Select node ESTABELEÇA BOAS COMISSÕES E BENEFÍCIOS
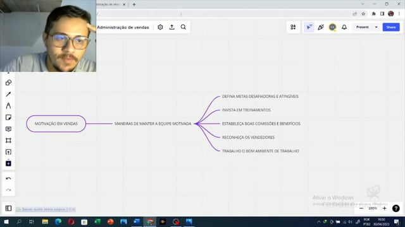405x227 pixels. [x=261, y=124]
